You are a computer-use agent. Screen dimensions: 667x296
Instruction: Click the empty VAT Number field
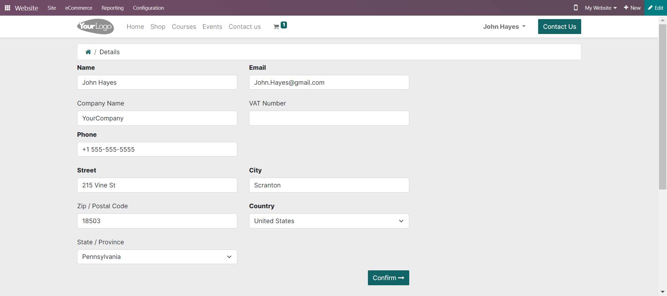pyautogui.click(x=329, y=118)
